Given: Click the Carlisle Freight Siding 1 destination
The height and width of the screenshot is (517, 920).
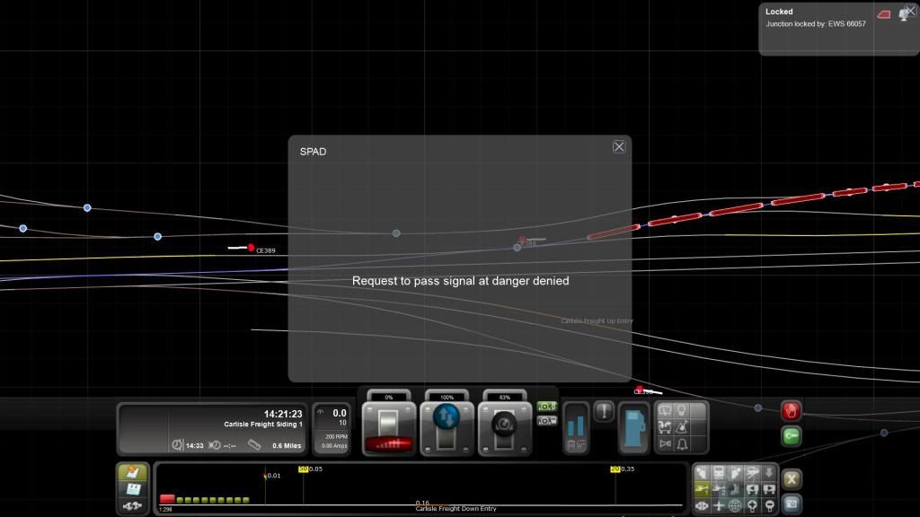Looking at the screenshot, I should point(263,425).
